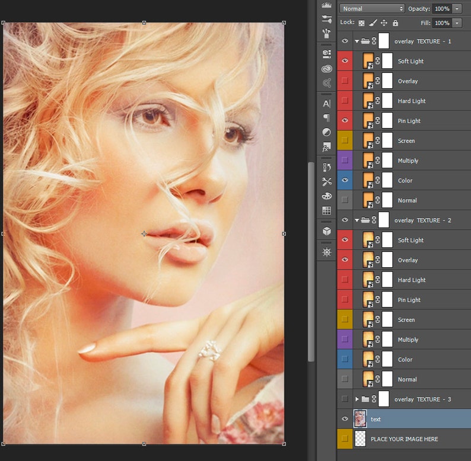This screenshot has height=461, width=471.
Task: Collapse the overlay TEXTURE - 2 group
Action: click(357, 220)
